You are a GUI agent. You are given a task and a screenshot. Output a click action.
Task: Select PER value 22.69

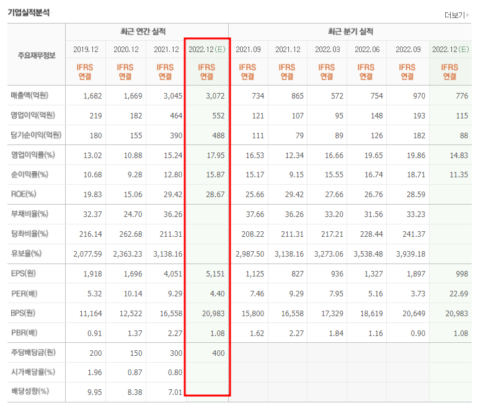coord(459,294)
